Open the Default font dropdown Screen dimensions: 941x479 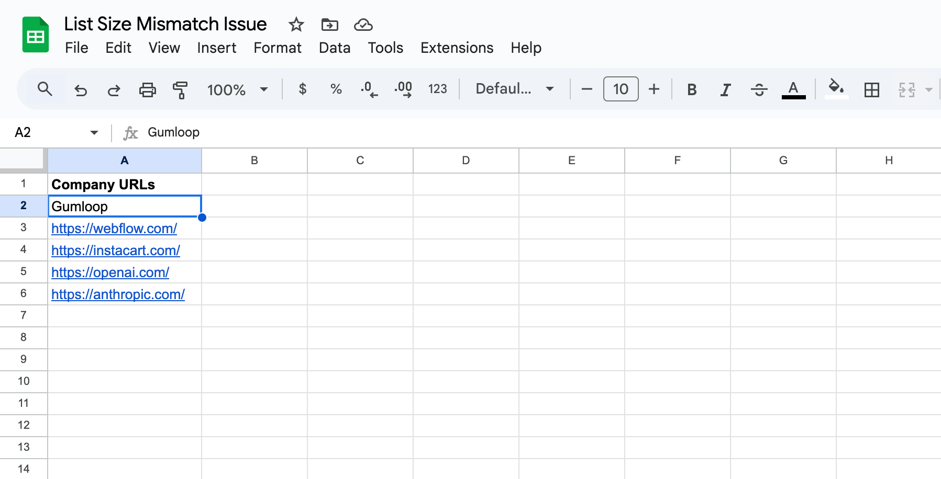tap(514, 89)
